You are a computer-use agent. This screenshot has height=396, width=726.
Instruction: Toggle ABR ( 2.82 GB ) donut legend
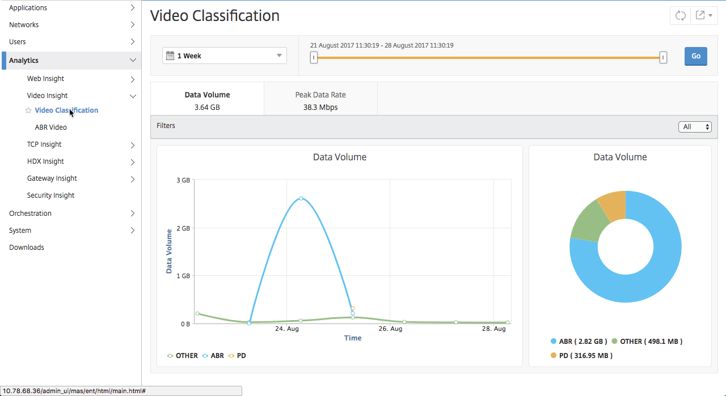click(x=579, y=342)
